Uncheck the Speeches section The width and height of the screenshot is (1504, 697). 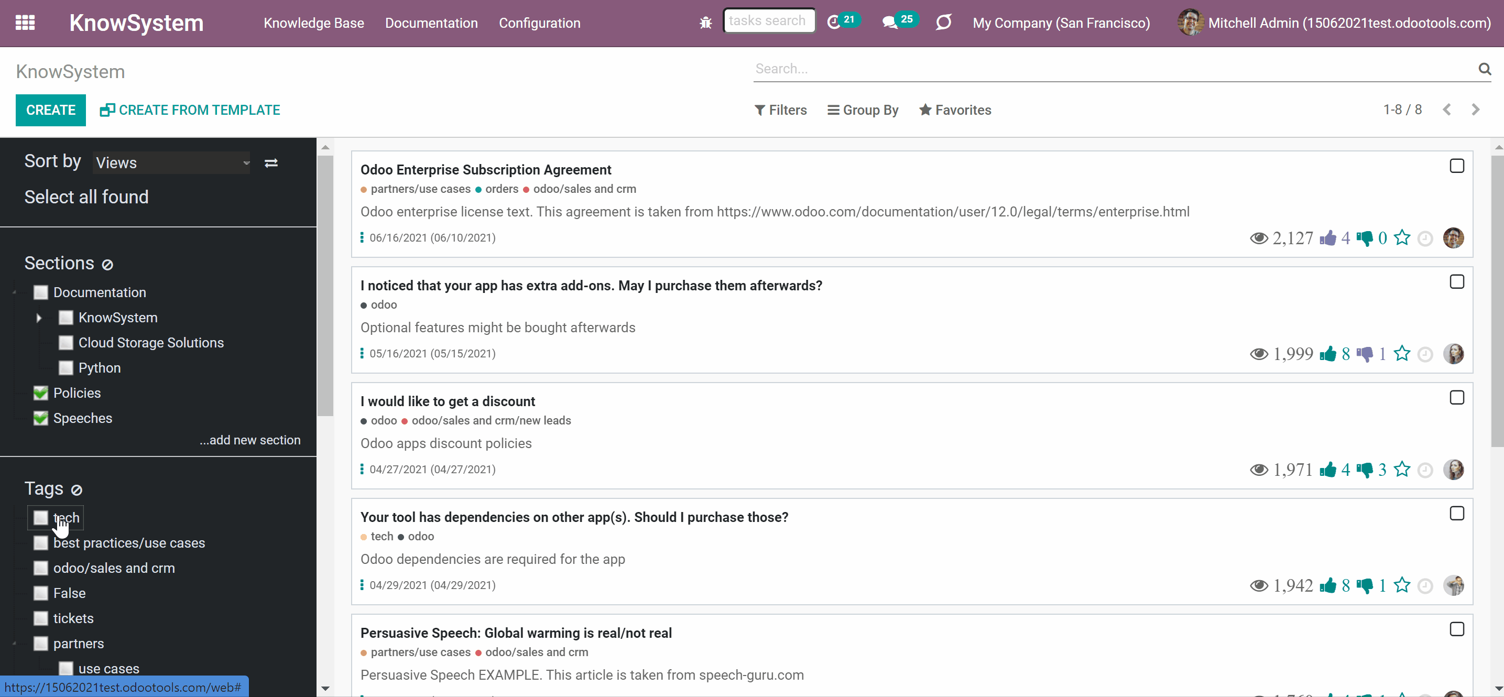pyautogui.click(x=40, y=418)
